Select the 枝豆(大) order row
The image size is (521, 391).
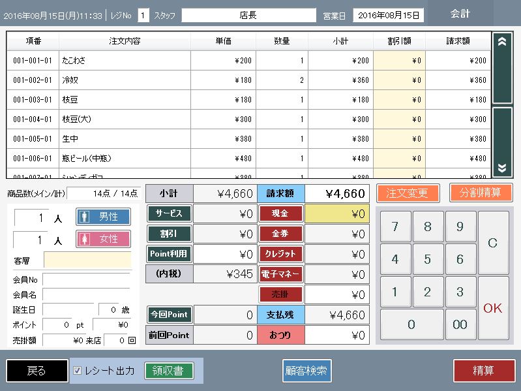coord(248,119)
